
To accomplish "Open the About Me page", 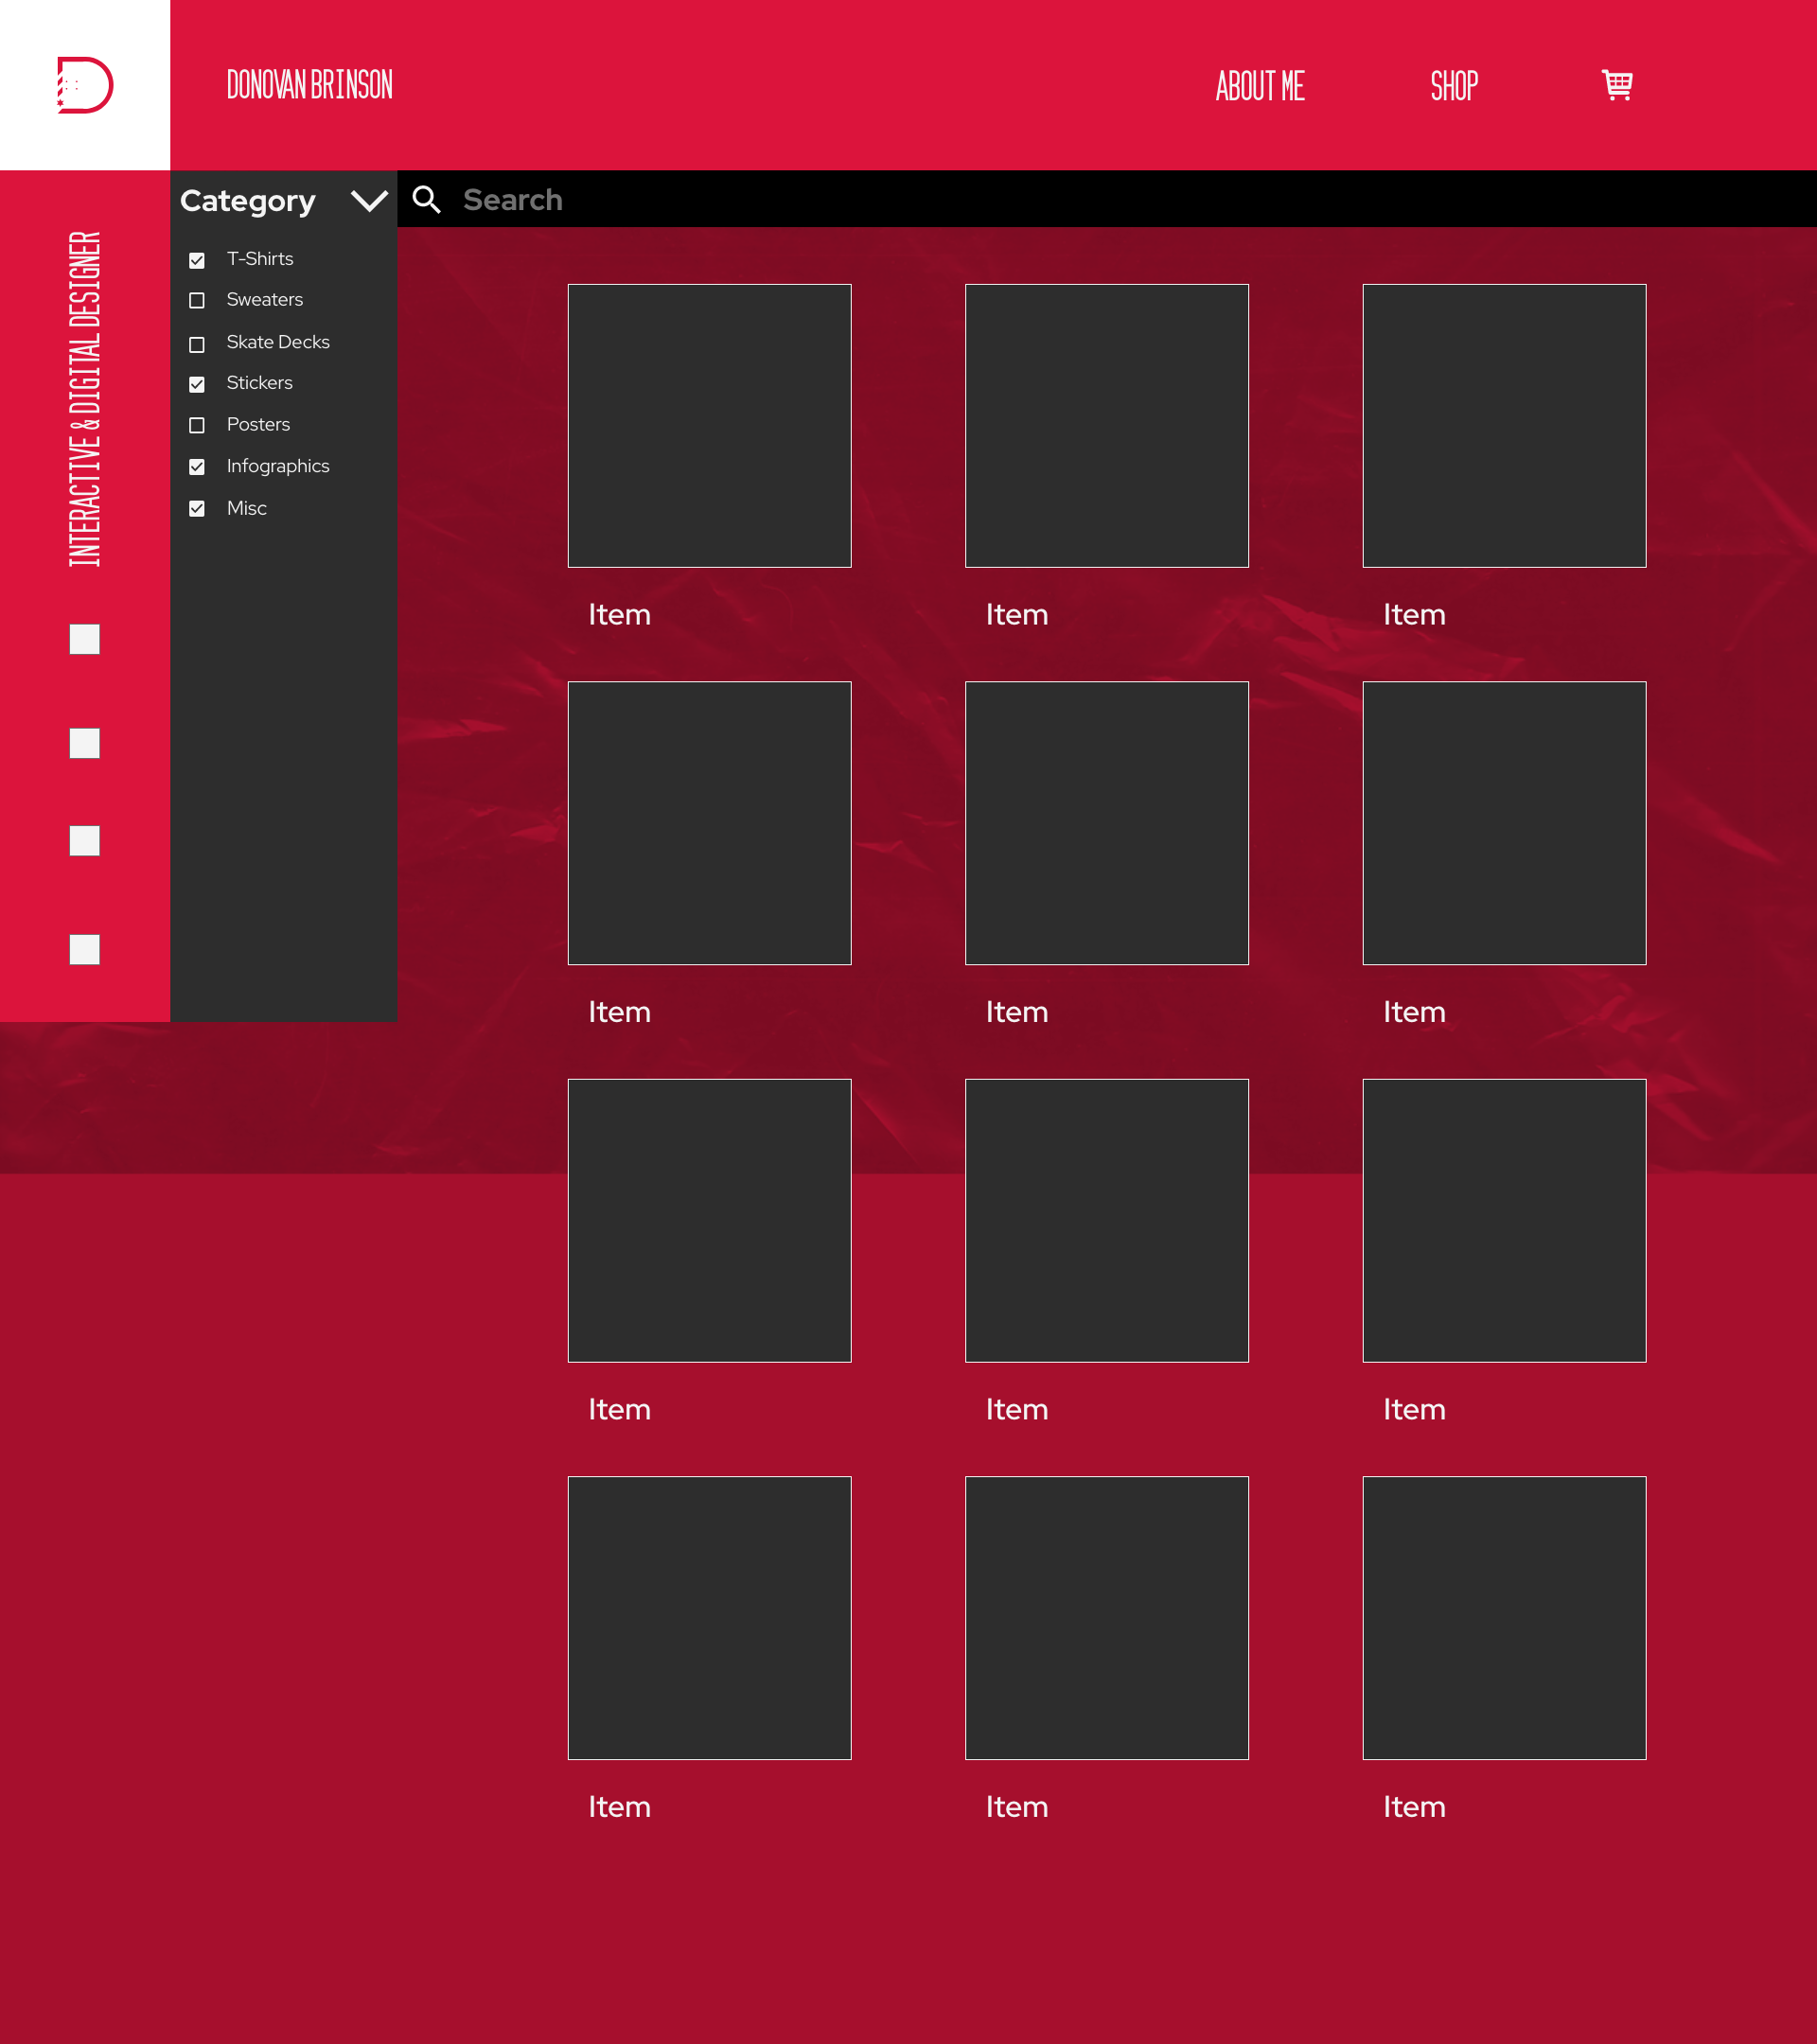I will [x=1260, y=86].
